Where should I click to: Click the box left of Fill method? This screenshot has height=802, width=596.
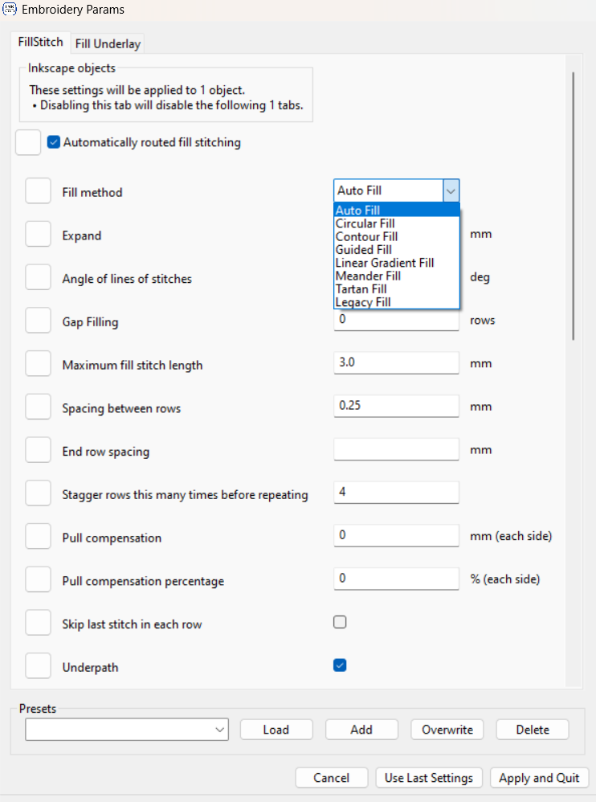(x=38, y=190)
